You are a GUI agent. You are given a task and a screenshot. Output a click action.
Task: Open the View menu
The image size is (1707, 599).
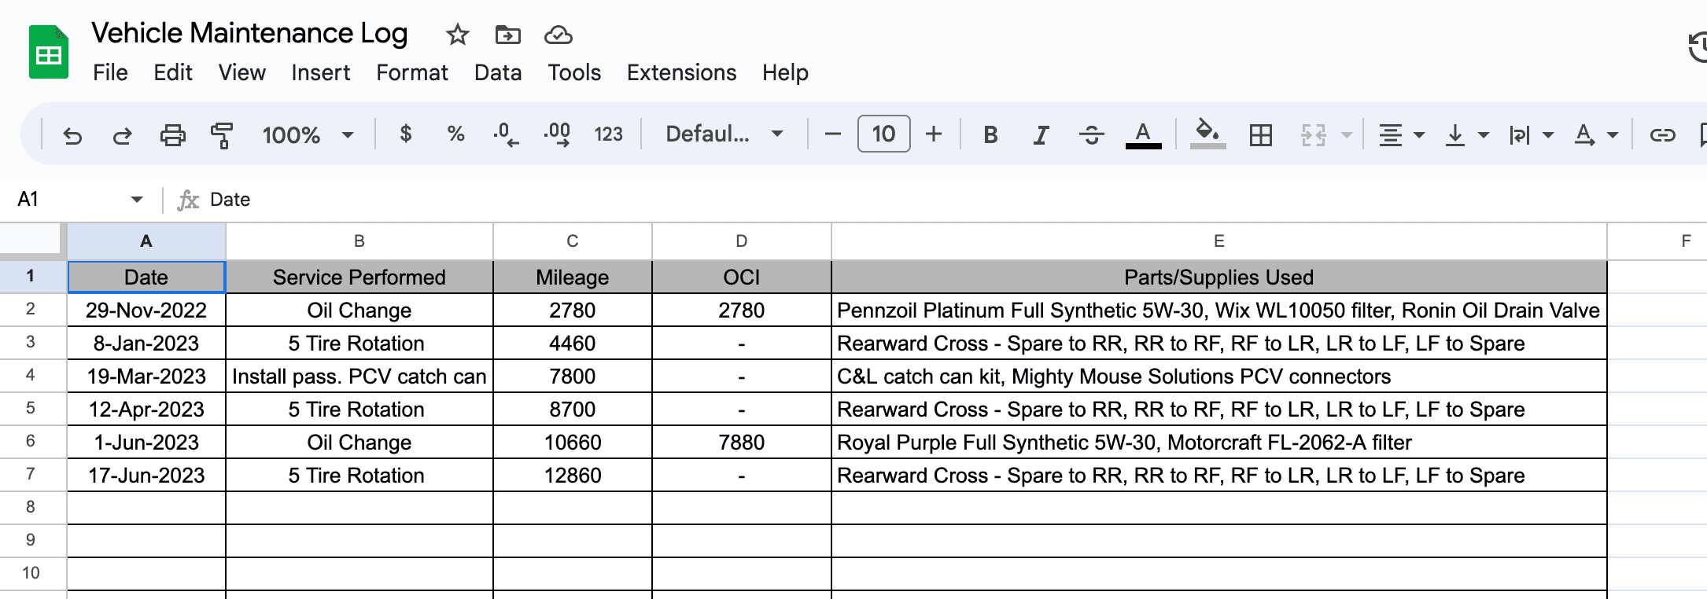click(241, 73)
